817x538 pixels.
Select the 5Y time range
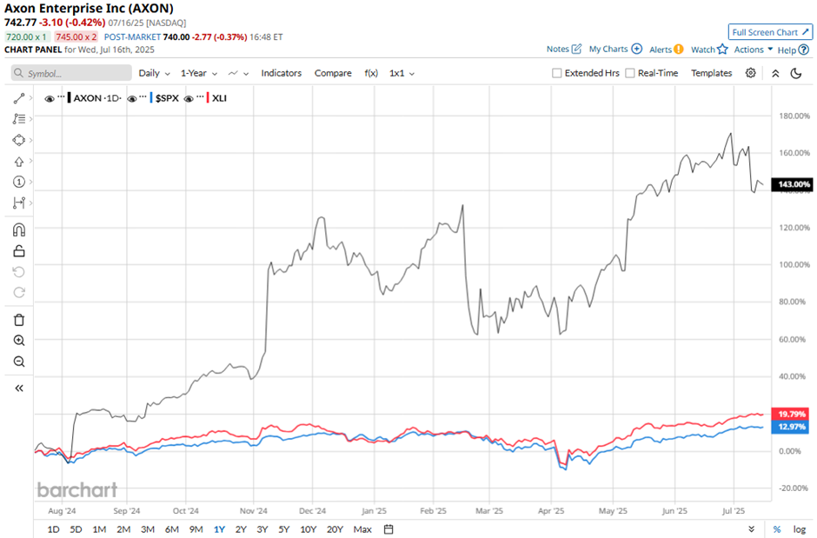click(x=283, y=529)
